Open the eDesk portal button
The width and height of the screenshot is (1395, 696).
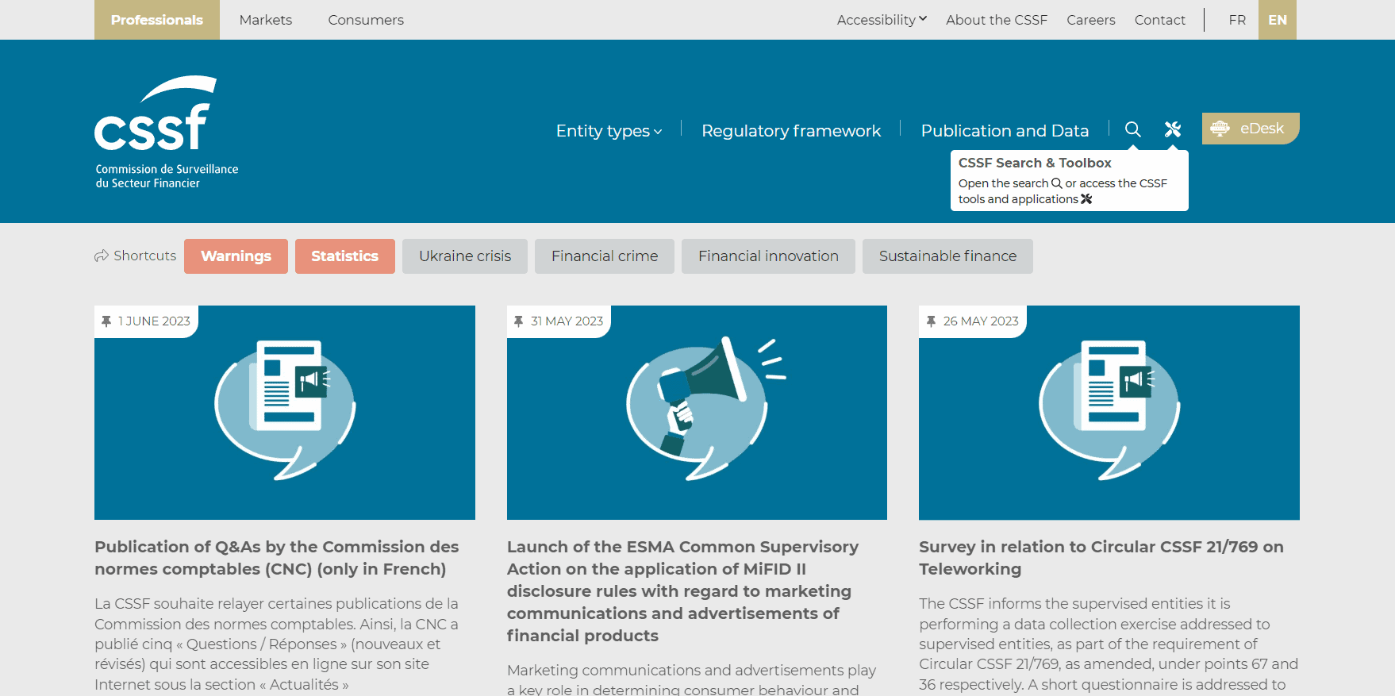1251,129
